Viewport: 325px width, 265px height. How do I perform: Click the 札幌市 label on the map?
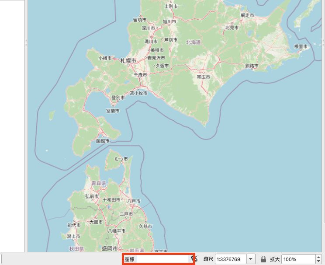pos(128,61)
